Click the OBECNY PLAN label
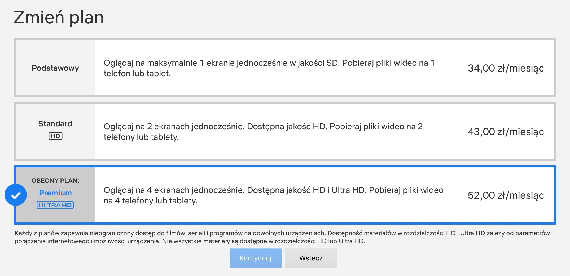This screenshot has height=276, width=570. click(x=55, y=181)
